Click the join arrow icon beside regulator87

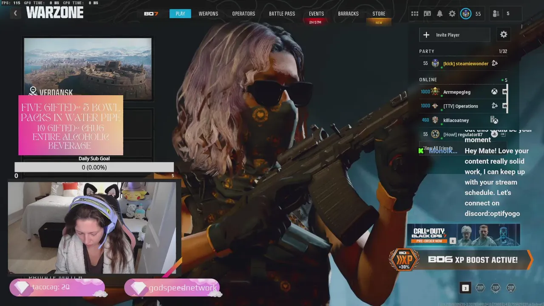(503, 134)
